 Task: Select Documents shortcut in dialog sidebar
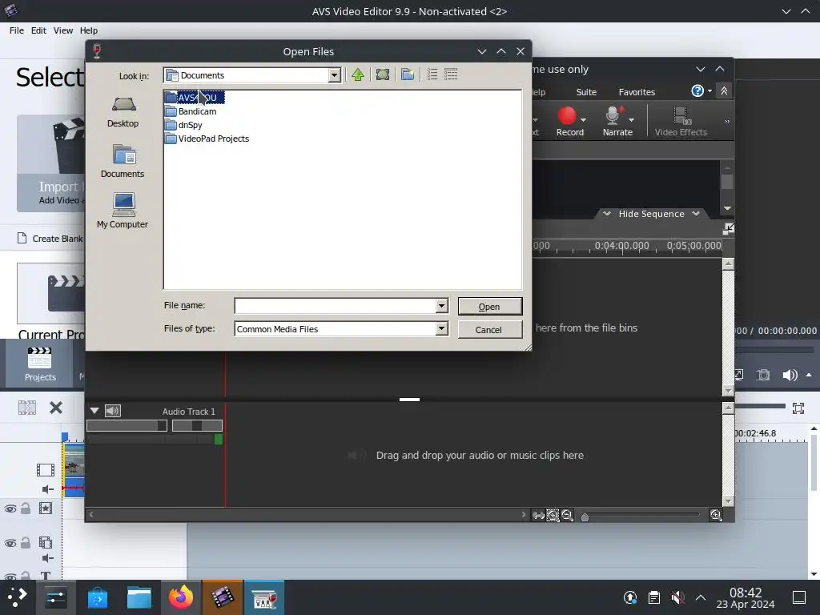coord(123,161)
